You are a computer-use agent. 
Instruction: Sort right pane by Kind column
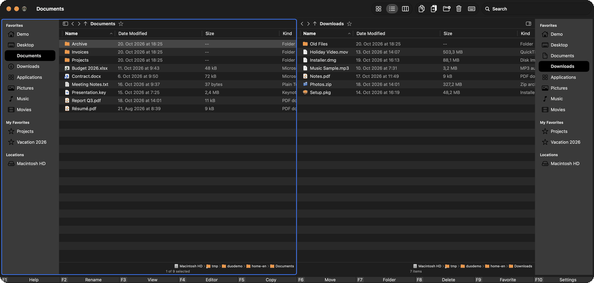coord(526,33)
